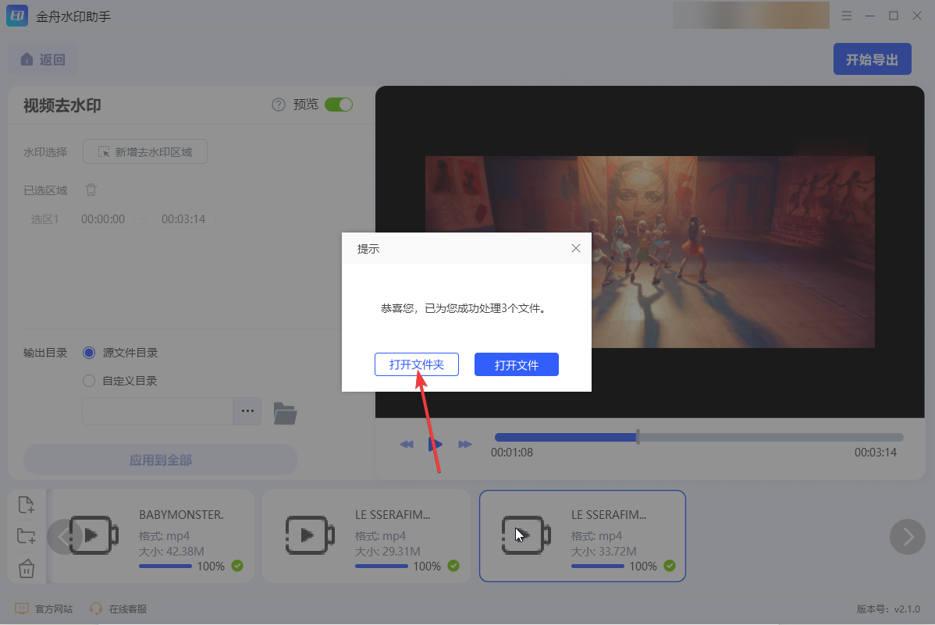Click the fast-forward playback button
Viewport: 935px width, 625px height.
click(x=465, y=444)
